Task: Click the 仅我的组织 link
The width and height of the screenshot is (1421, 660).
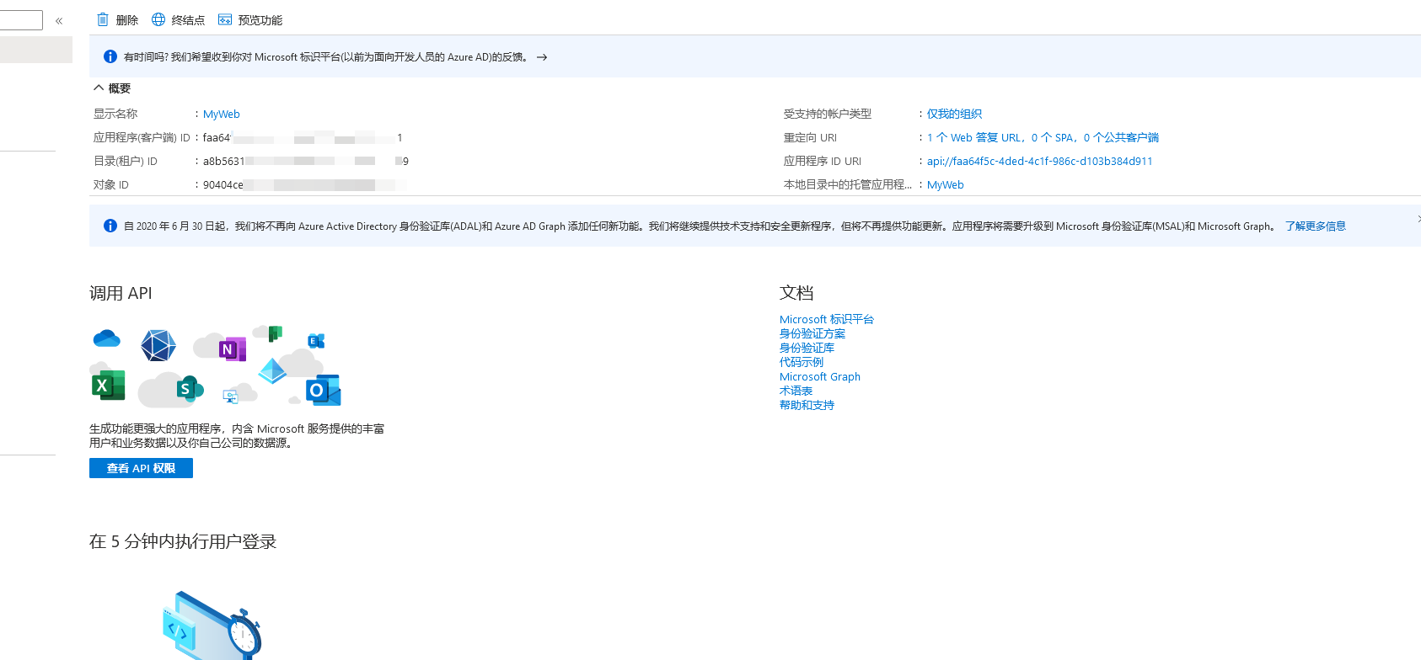Action: point(954,114)
